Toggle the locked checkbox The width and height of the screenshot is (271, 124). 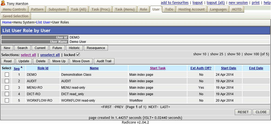[78, 55]
